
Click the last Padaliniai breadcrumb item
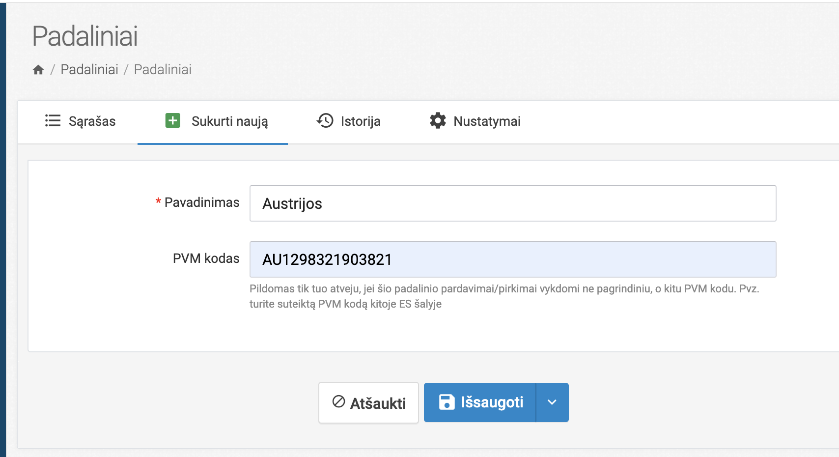[163, 70]
